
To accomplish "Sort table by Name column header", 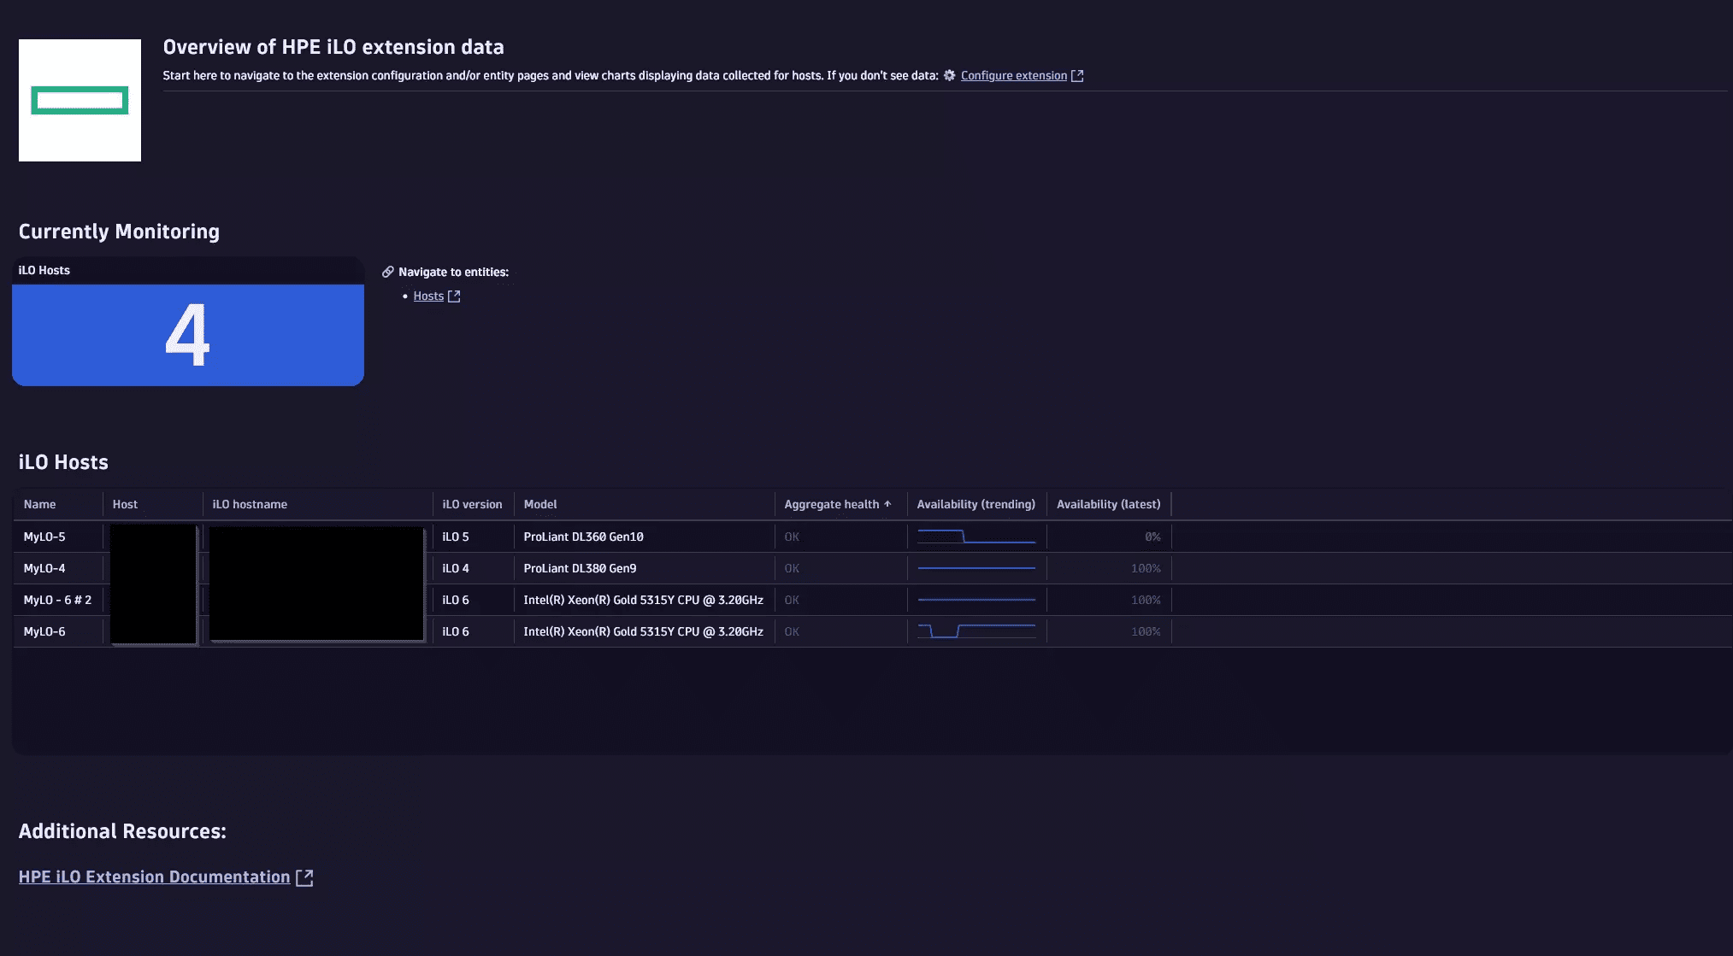I will tap(40, 504).
